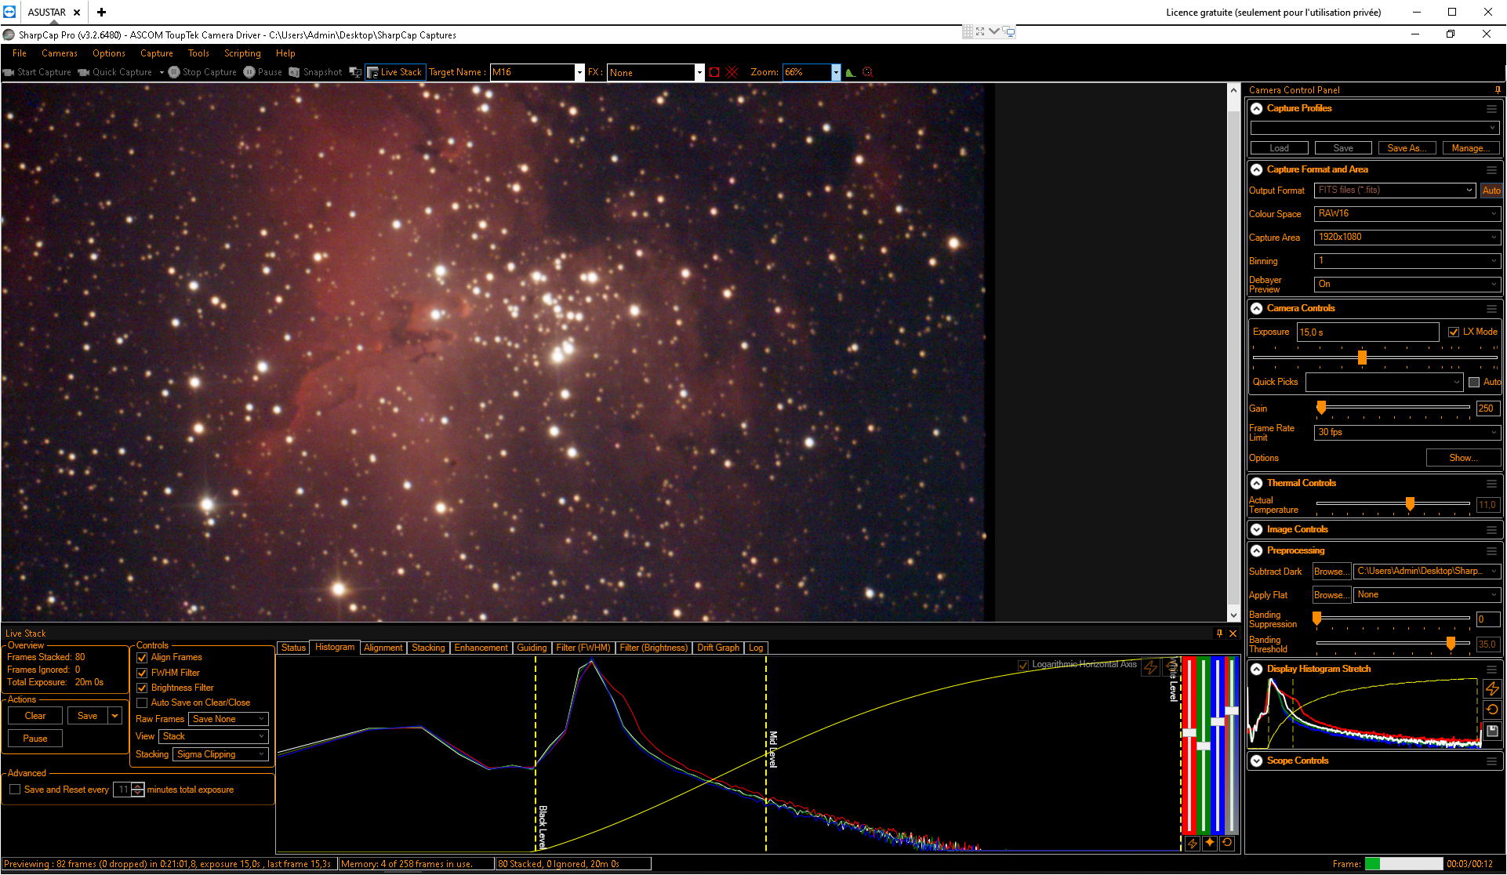This screenshot has width=1507, height=875.
Task: Click the Quick Capture camera button
Action: click(115, 72)
